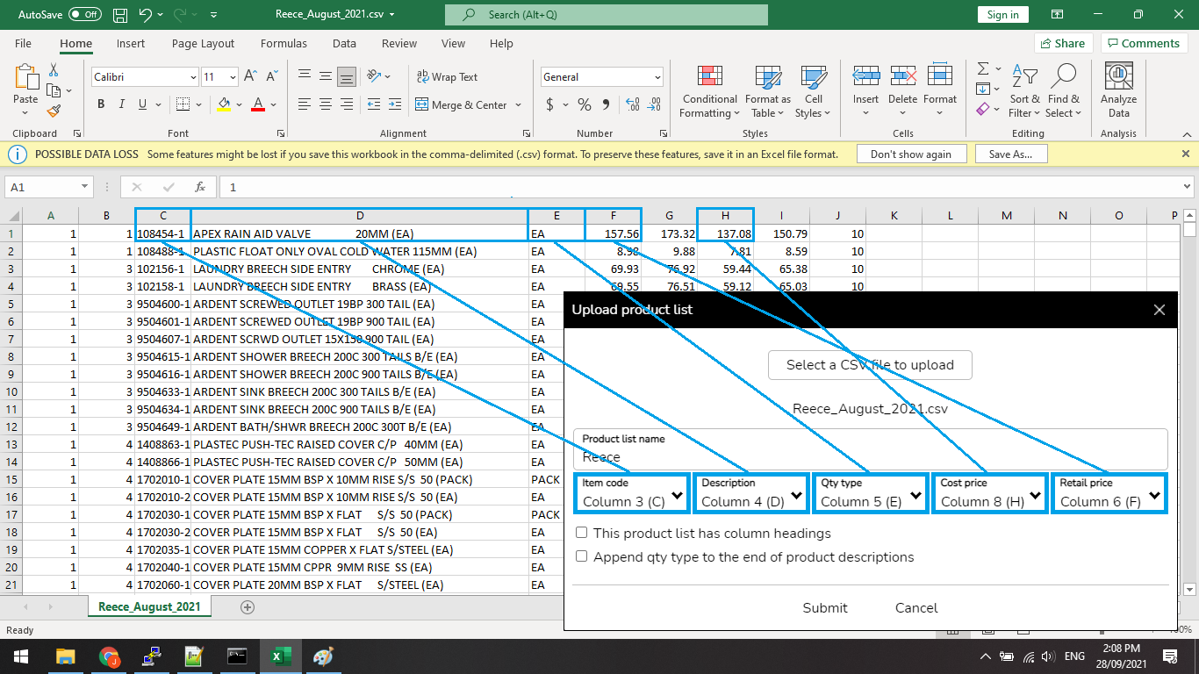
Task: Switch to the Data tab
Action: point(344,43)
